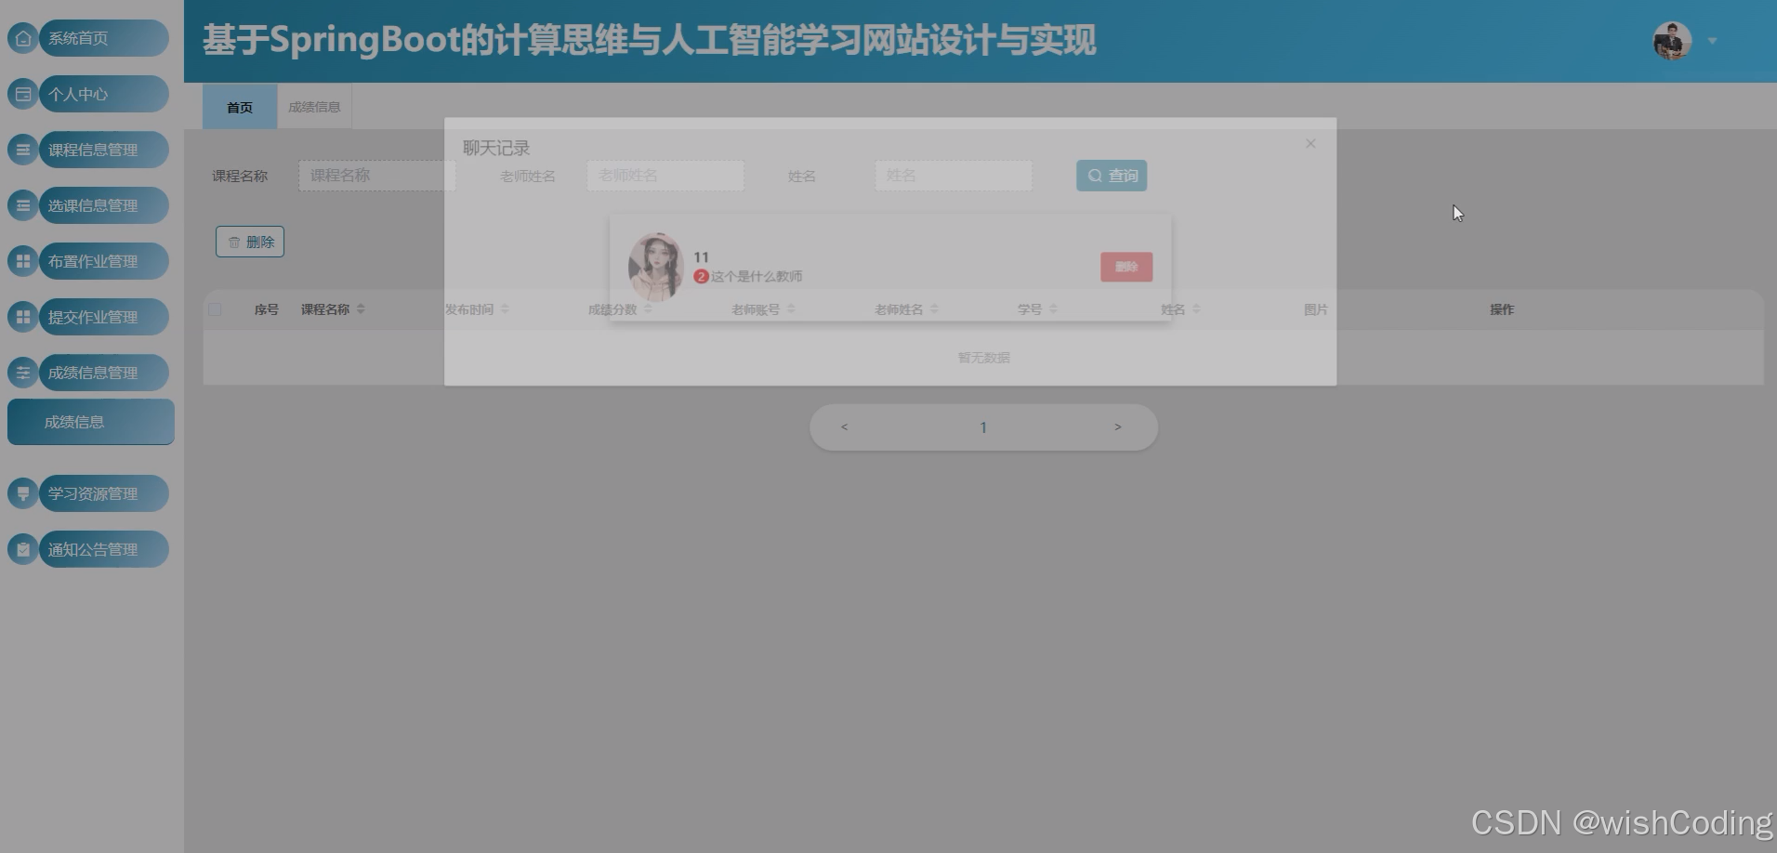
Task: Click the clipboard icon beside 通知公告管理
Action: (23, 549)
